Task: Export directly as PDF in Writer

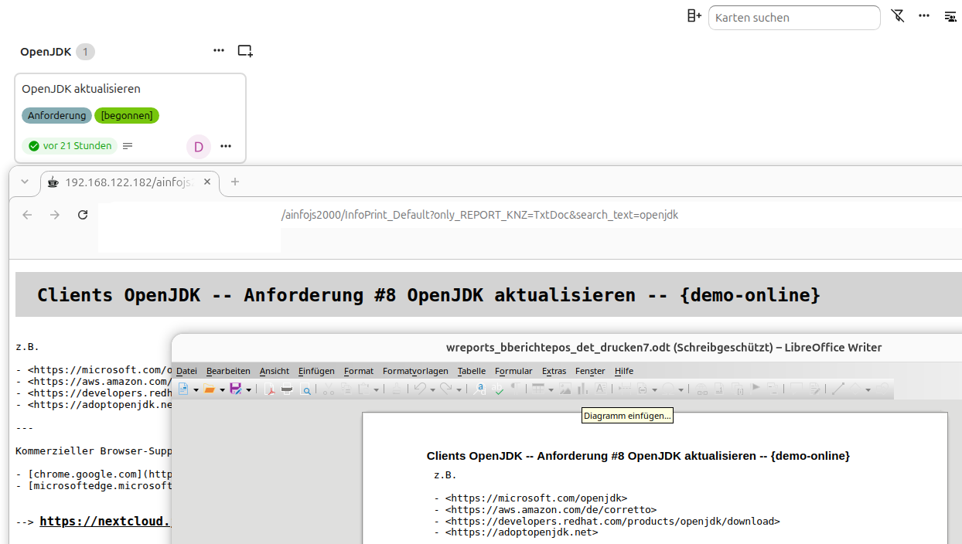Action: [271, 389]
